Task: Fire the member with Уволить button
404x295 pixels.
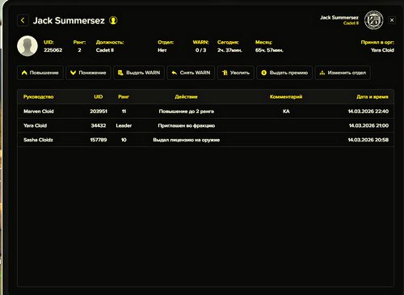Action: click(236, 73)
